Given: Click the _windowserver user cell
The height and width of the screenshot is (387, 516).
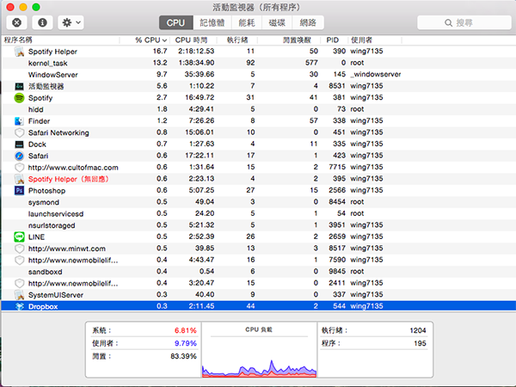Looking at the screenshot, I should point(376,74).
